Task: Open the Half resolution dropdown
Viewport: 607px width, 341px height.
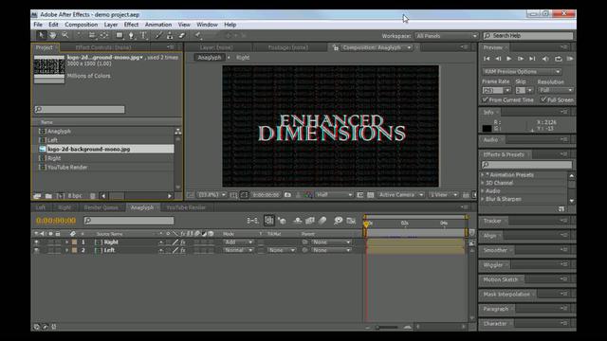Action: click(334, 195)
